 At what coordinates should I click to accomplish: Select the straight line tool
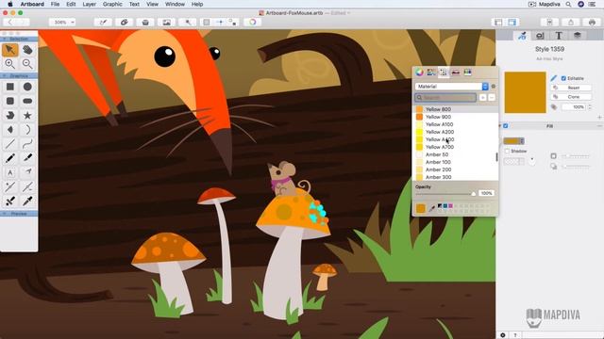10,144
